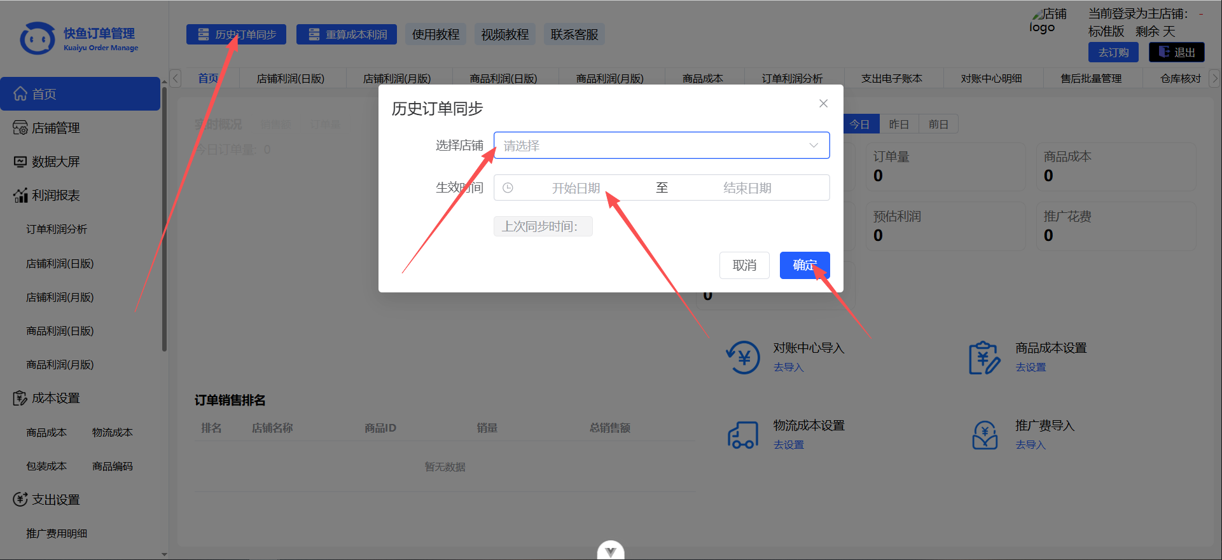
Task: Click the 数据大屏 screen icon
Action: [x=20, y=161]
